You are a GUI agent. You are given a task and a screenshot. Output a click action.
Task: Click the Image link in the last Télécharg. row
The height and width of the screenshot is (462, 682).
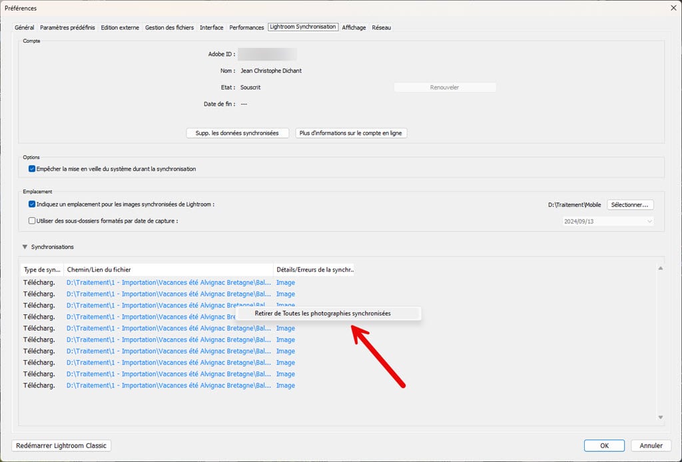(286, 385)
